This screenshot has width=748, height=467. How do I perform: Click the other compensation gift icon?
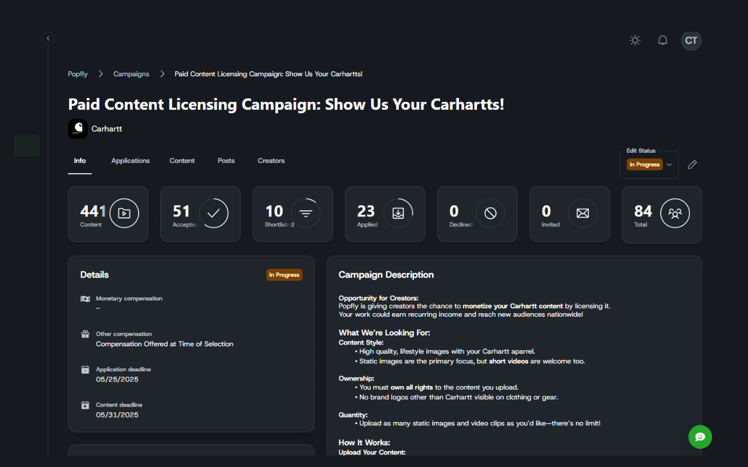(85, 334)
